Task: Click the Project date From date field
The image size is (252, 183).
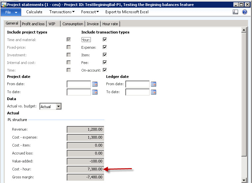Action: coord(79,84)
